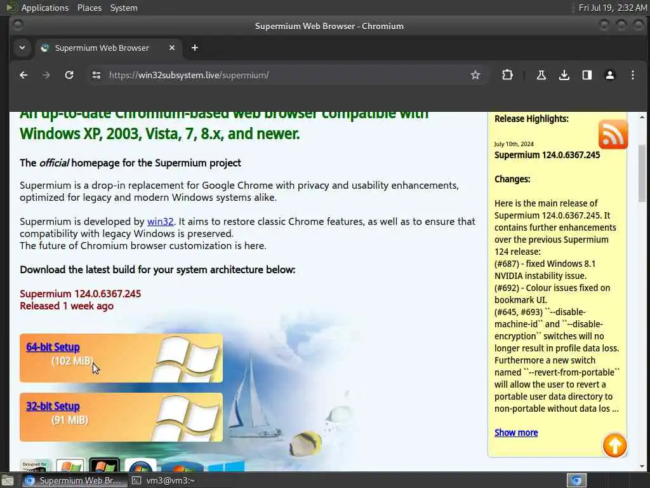View site information icon in address bar
This screenshot has height=488, width=650.
click(96, 75)
